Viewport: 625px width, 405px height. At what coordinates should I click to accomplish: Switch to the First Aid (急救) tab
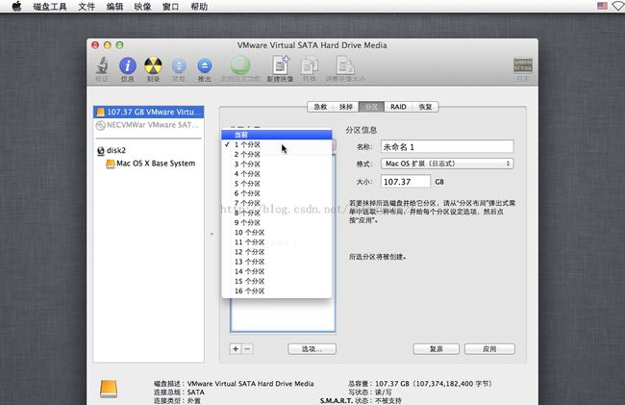click(320, 107)
